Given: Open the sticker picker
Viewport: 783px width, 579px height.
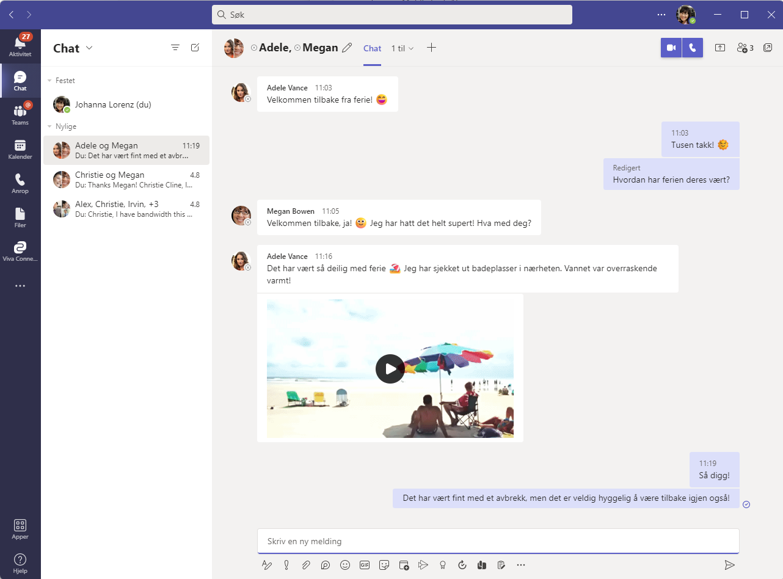Looking at the screenshot, I should (384, 565).
